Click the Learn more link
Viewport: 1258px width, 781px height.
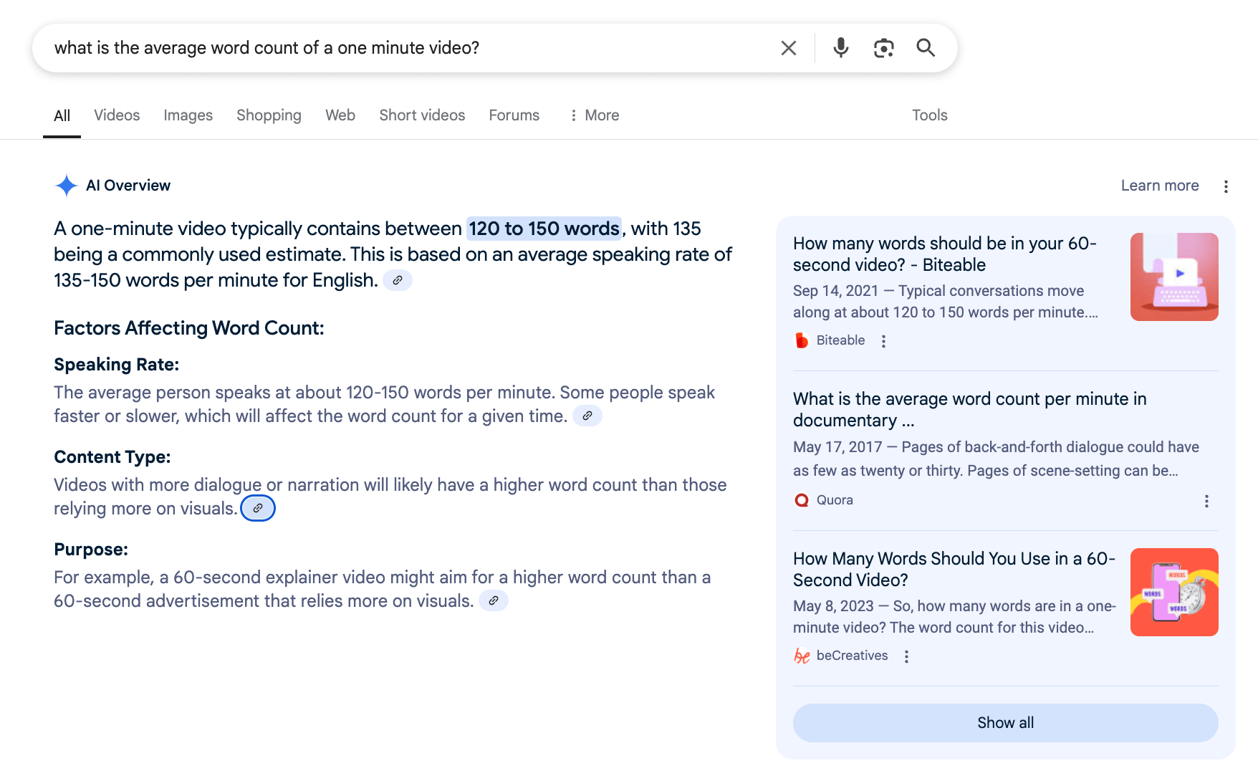[x=1159, y=186]
